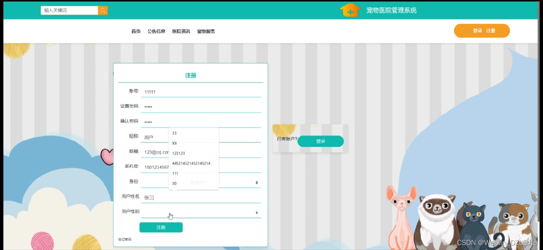The width and height of the screenshot is (543, 250).
Task: Click the orange search magnifier icon
Action: point(103,10)
